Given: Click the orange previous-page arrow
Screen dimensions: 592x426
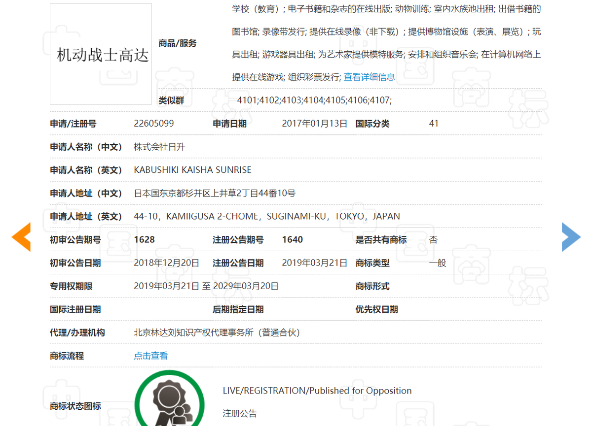Looking at the screenshot, I should point(21,237).
